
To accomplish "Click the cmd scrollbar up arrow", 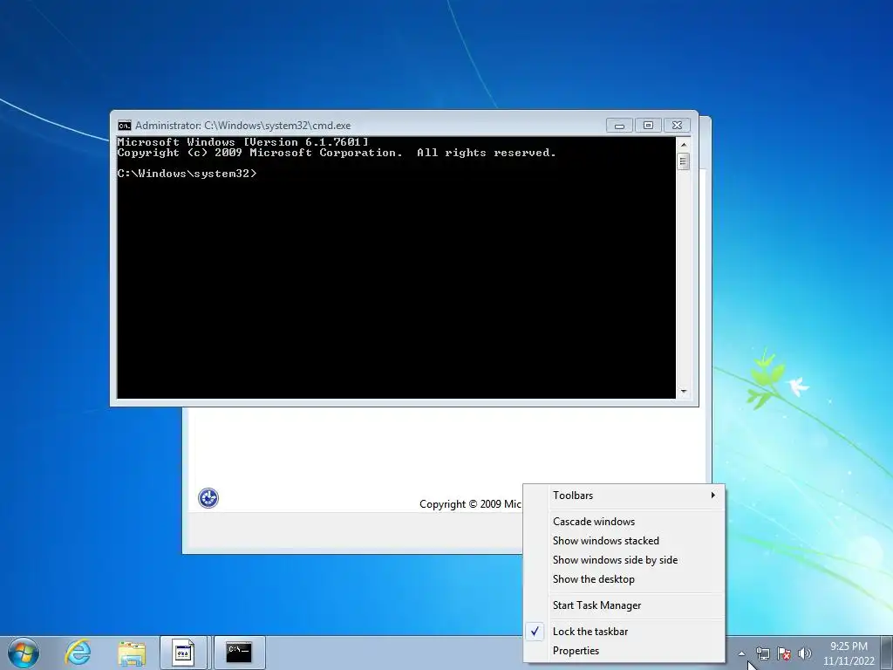I will 684,145.
